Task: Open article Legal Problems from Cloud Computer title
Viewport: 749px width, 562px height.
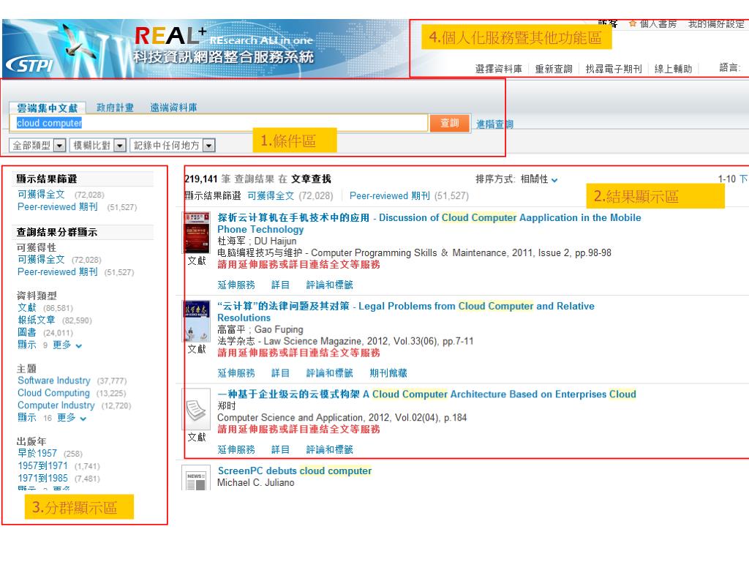Action: pos(406,312)
